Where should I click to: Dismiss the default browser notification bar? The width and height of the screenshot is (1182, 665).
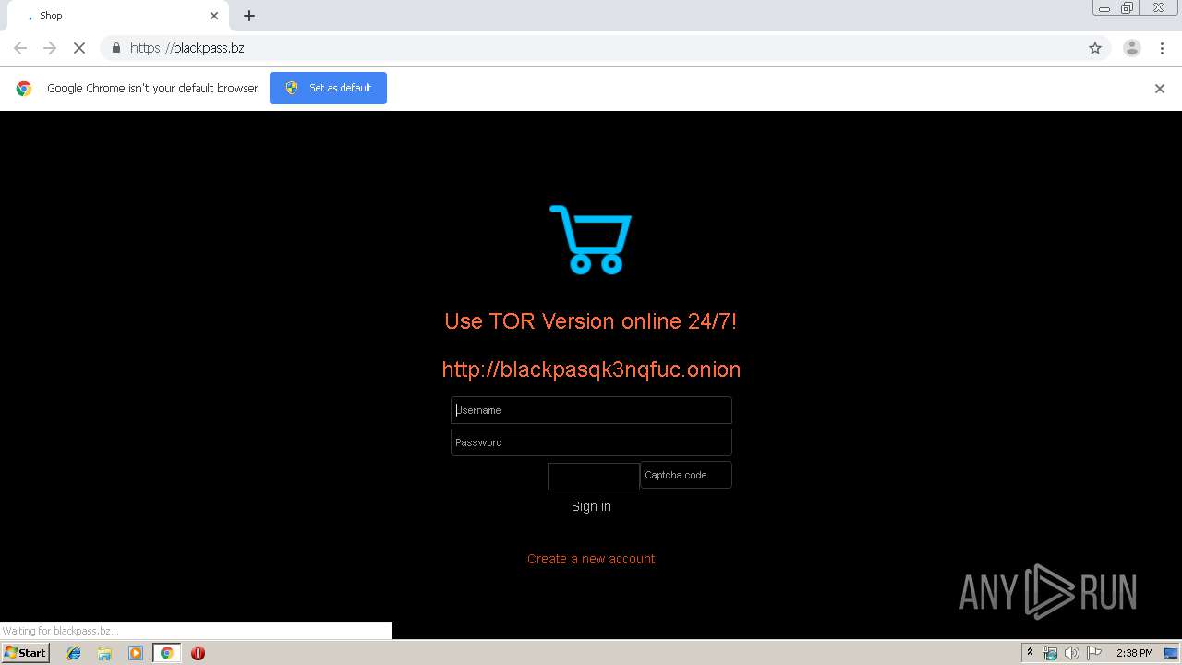[1160, 89]
